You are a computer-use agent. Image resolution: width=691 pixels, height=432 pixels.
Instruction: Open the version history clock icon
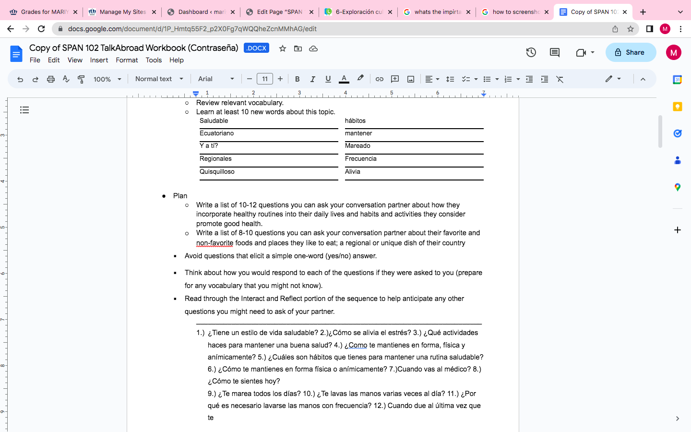click(531, 52)
